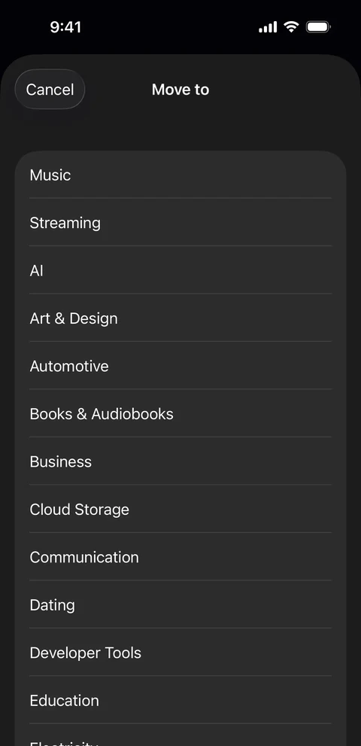Select the Music category
Image resolution: width=361 pixels, height=746 pixels.
[180, 175]
